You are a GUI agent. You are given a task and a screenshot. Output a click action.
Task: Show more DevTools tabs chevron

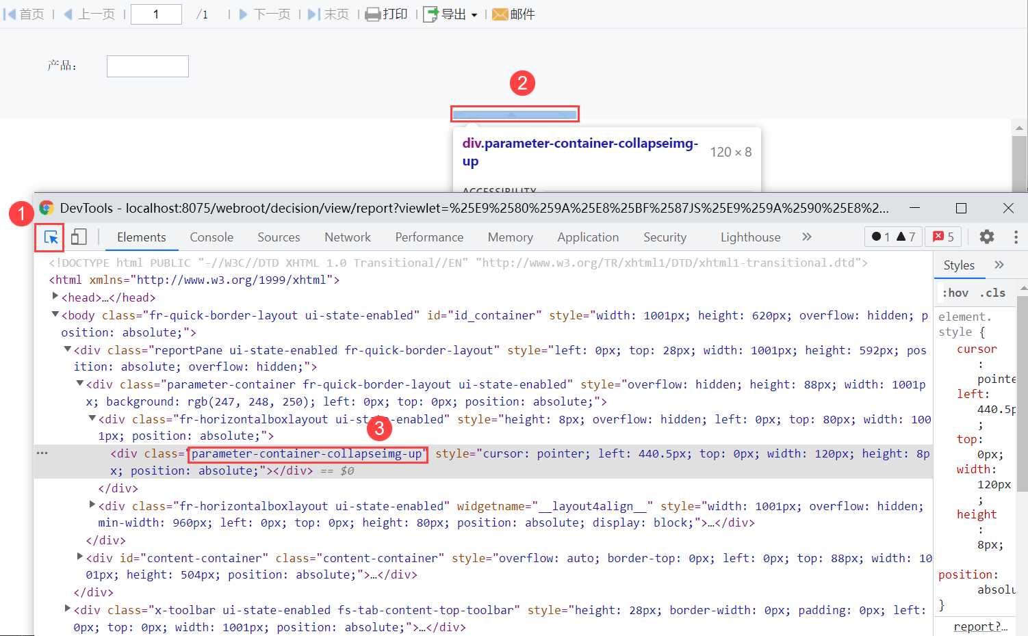coord(807,237)
